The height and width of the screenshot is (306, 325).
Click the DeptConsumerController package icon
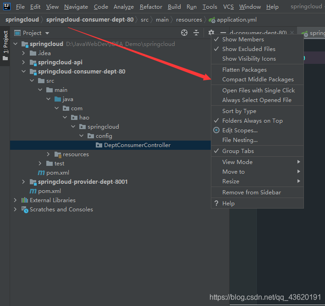(99, 145)
